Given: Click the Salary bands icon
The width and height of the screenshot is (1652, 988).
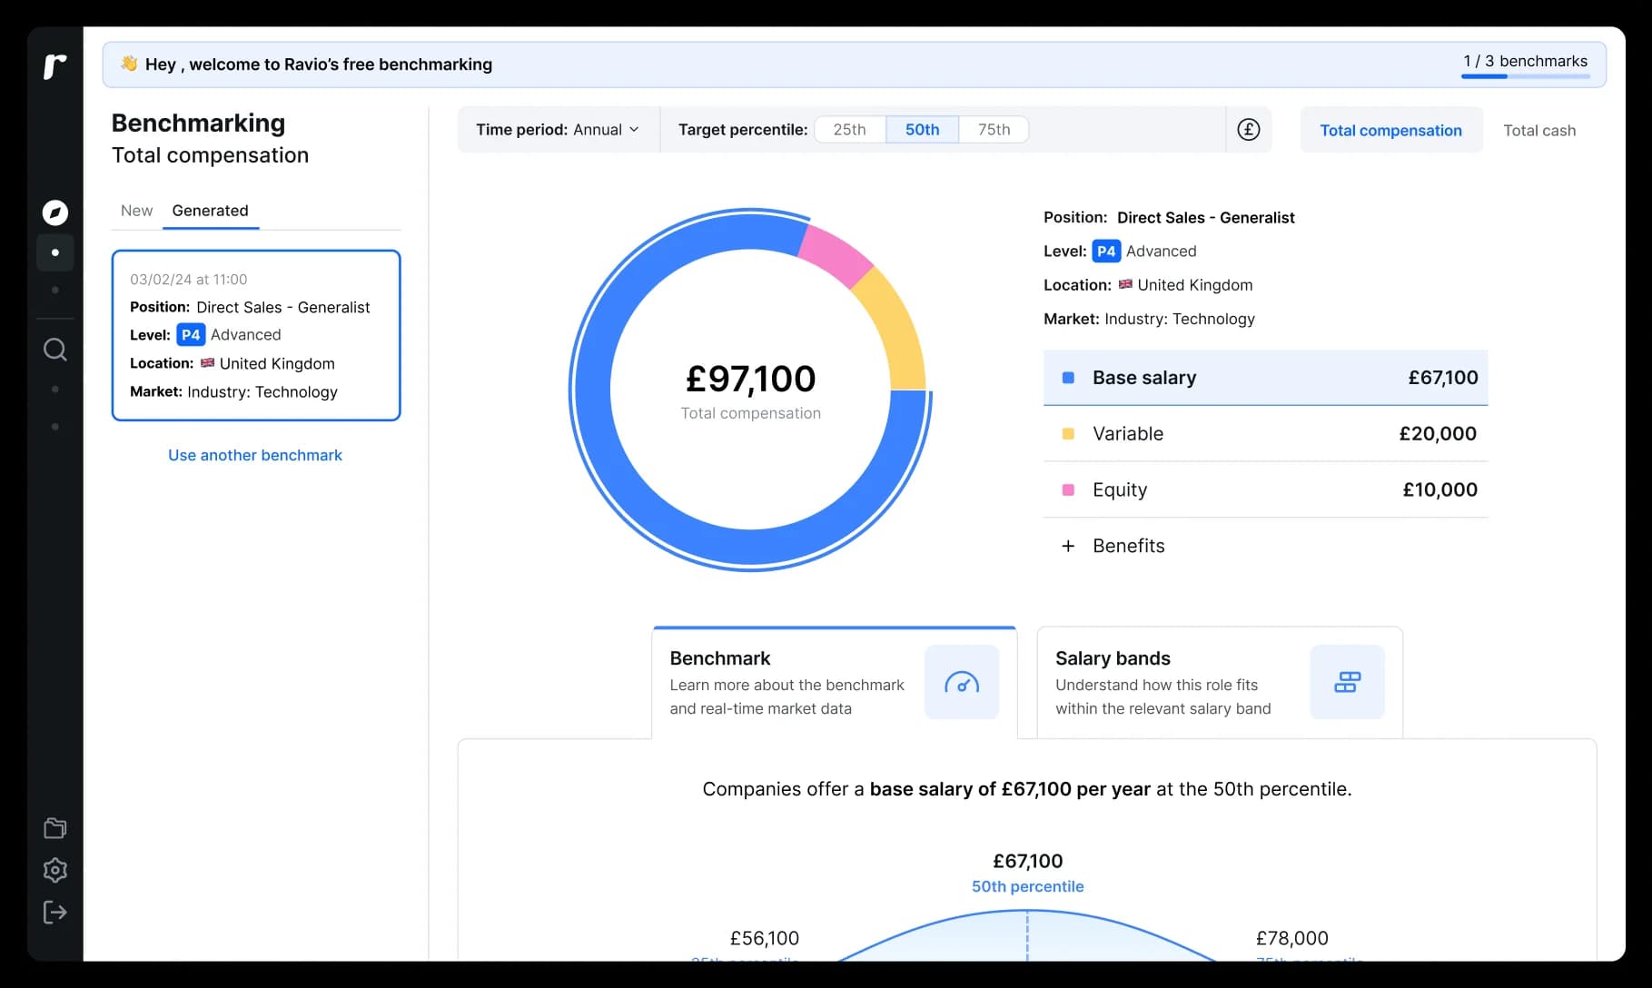Looking at the screenshot, I should click(x=1348, y=683).
